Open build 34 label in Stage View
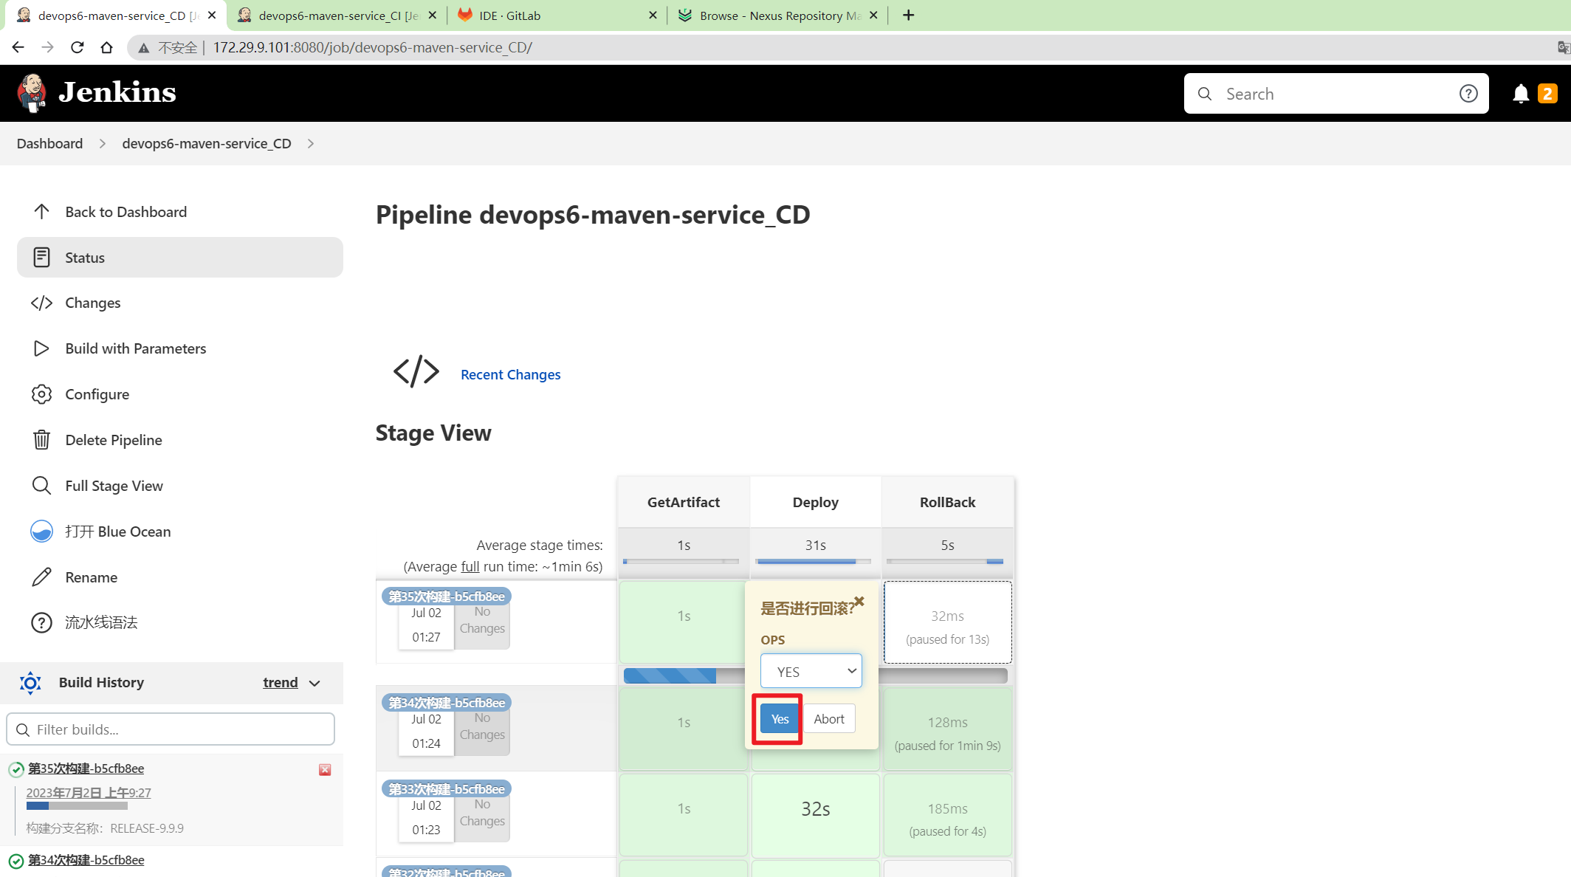Image resolution: width=1571 pixels, height=877 pixels. click(x=447, y=703)
